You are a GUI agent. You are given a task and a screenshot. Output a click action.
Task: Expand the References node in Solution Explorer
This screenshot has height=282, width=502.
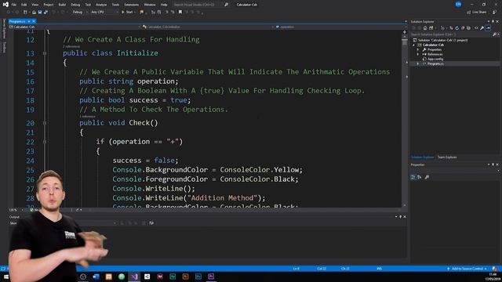point(418,54)
